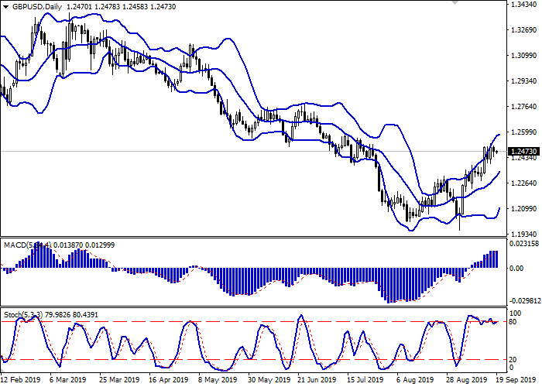Screen dimensions: 542x387
Task: Click the Stochastic 20 level label
Action: (x=514, y=360)
